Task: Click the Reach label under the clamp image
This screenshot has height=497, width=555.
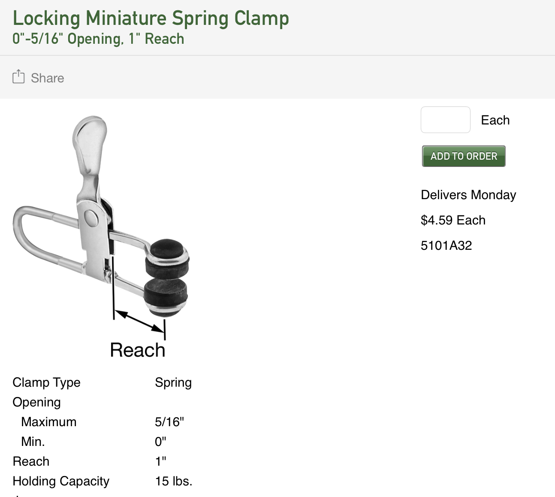Action: point(137,350)
